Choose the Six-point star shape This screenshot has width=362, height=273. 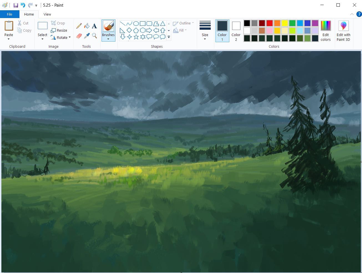point(143,37)
